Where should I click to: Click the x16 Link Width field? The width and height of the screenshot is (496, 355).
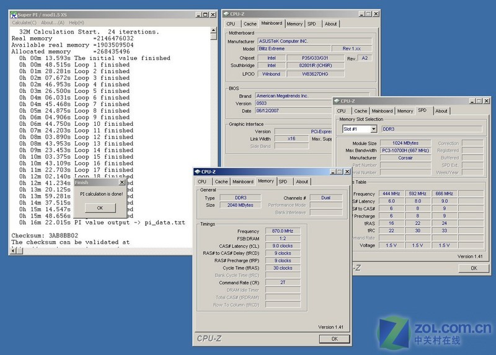click(x=291, y=138)
